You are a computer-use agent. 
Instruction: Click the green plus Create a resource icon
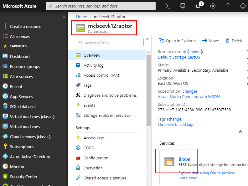5,26
